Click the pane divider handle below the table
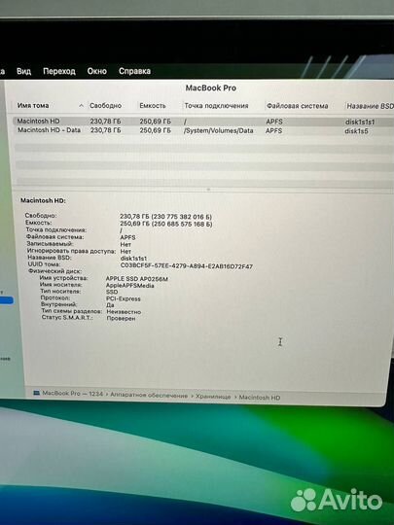This screenshot has width=394, height=525. pos(208,190)
